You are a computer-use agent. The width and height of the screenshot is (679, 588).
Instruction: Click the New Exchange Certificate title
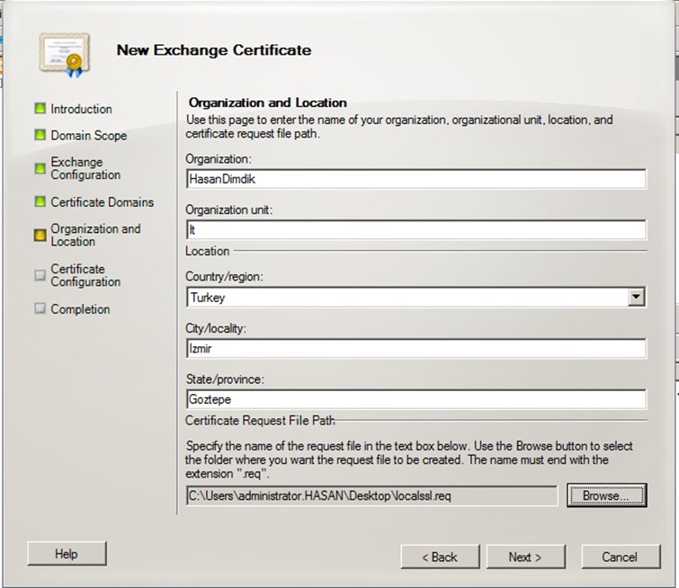[x=214, y=49]
